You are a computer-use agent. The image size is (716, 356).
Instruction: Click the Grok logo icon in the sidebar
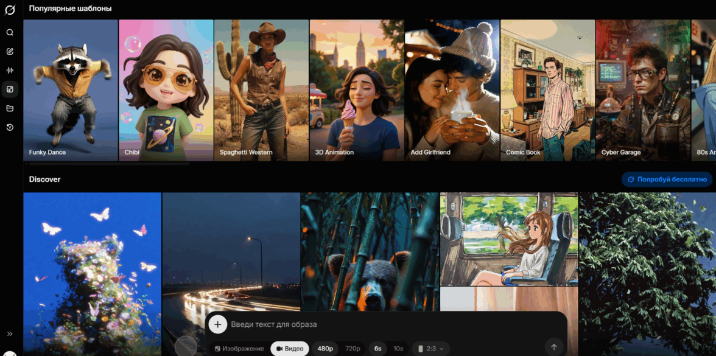click(10, 10)
